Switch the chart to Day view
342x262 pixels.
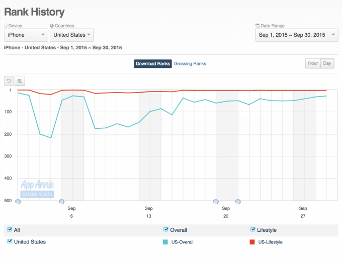click(x=327, y=63)
